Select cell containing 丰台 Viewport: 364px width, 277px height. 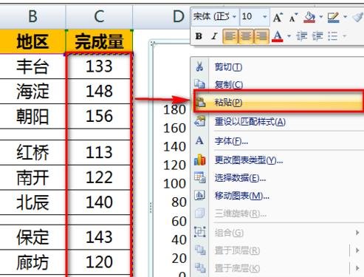(x=32, y=66)
